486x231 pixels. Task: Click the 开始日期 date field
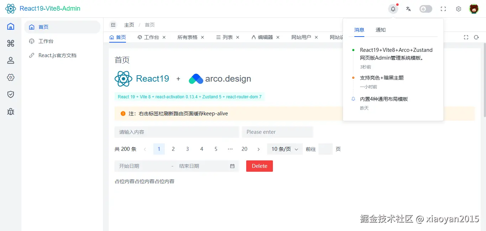click(x=142, y=166)
